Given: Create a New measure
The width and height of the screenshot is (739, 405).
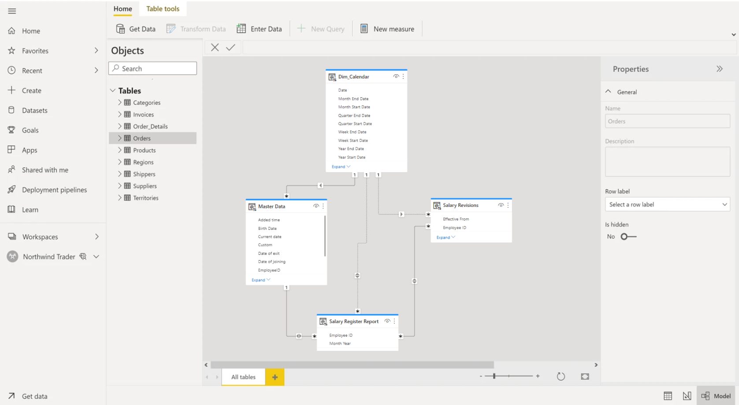Looking at the screenshot, I should (387, 29).
